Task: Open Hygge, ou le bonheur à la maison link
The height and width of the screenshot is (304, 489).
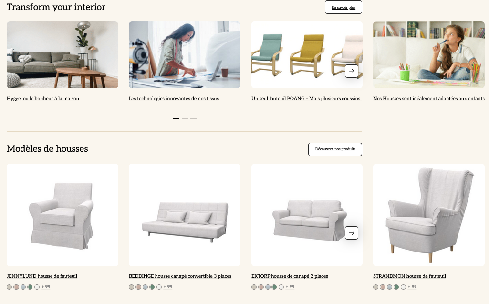Action: (x=43, y=99)
